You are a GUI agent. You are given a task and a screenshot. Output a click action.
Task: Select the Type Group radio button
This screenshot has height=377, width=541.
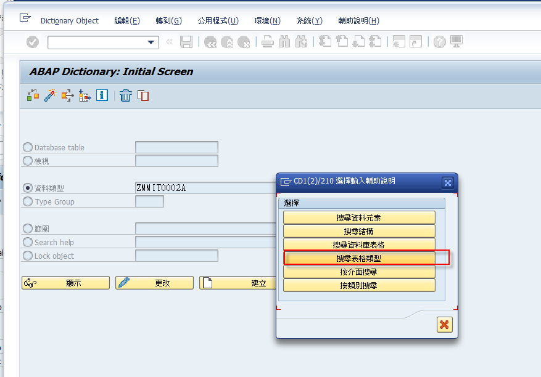27,201
